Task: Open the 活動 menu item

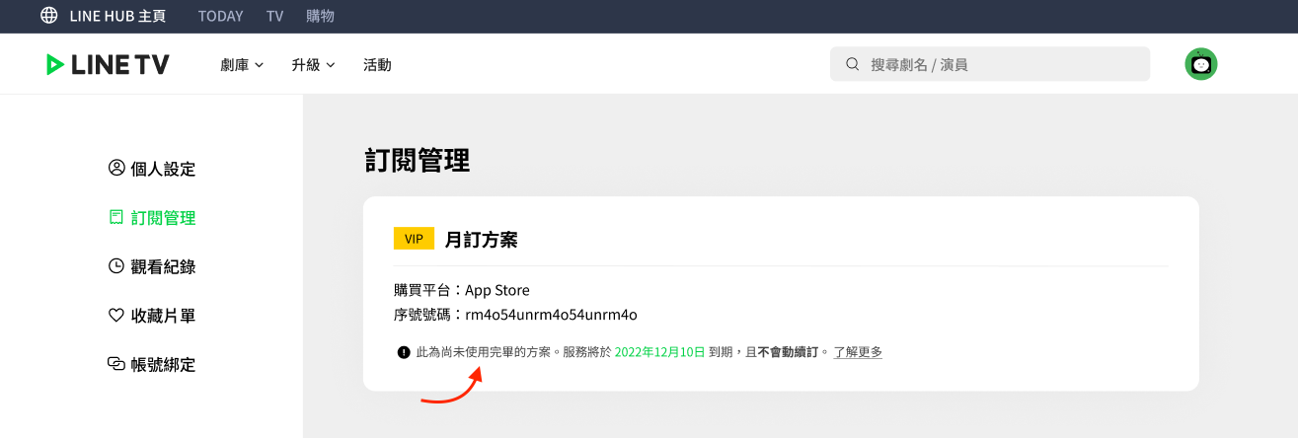Action: (377, 64)
